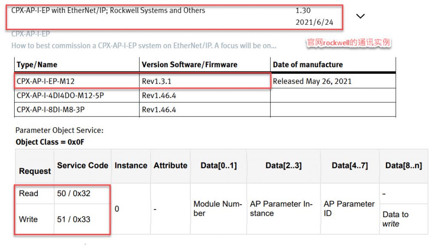The height and width of the screenshot is (248, 439).
Task: Click the 'Attribute' column header
Action: (170, 165)
